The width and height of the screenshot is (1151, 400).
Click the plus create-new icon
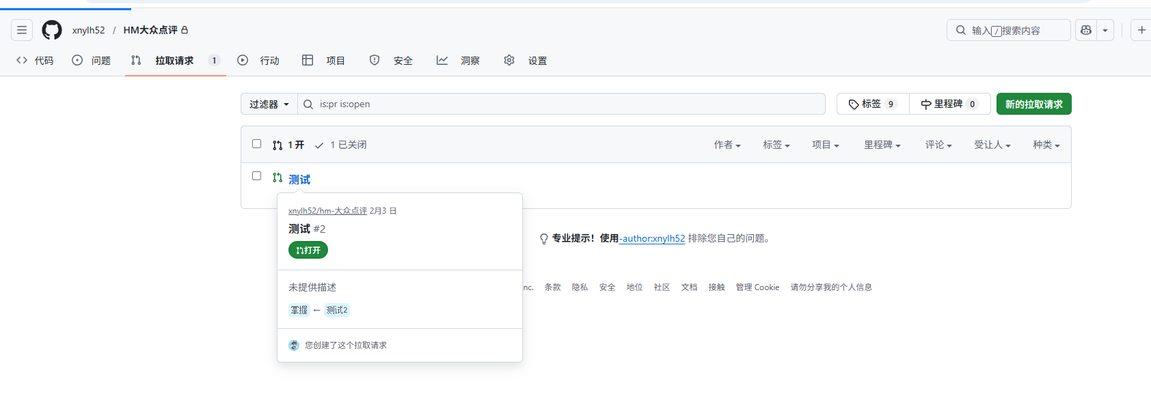point(1141,30)
